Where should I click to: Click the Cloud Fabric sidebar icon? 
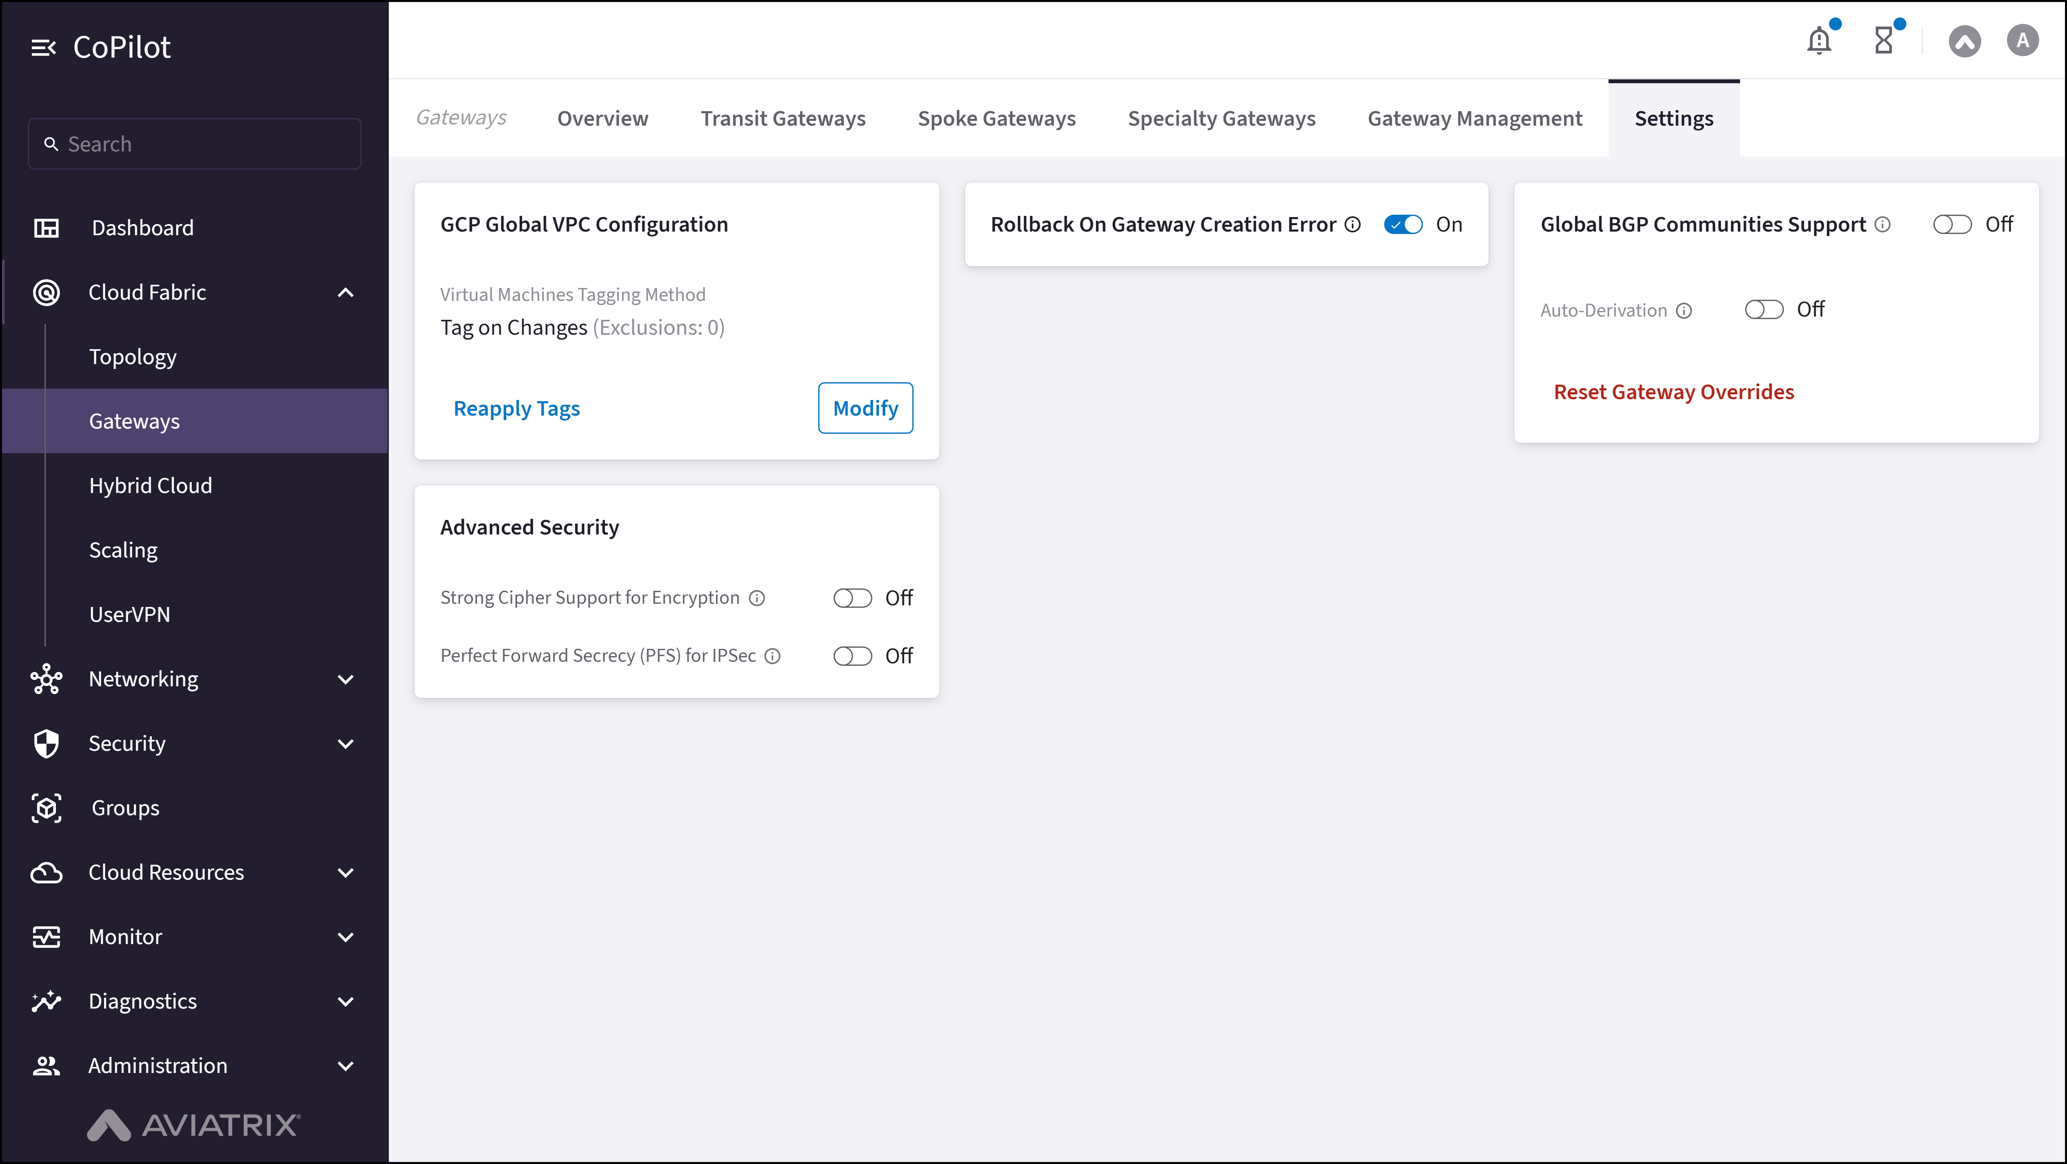coord(47,292)
